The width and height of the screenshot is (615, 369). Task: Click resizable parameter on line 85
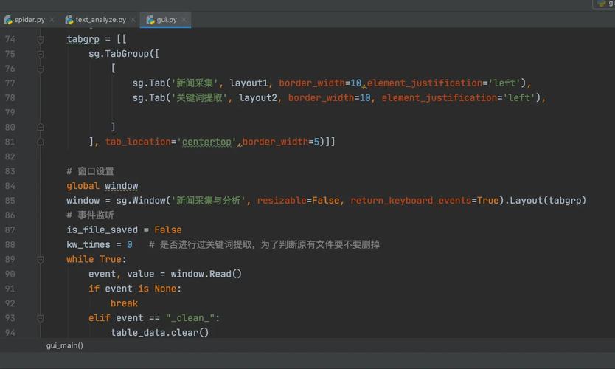[x=282, y=201]
